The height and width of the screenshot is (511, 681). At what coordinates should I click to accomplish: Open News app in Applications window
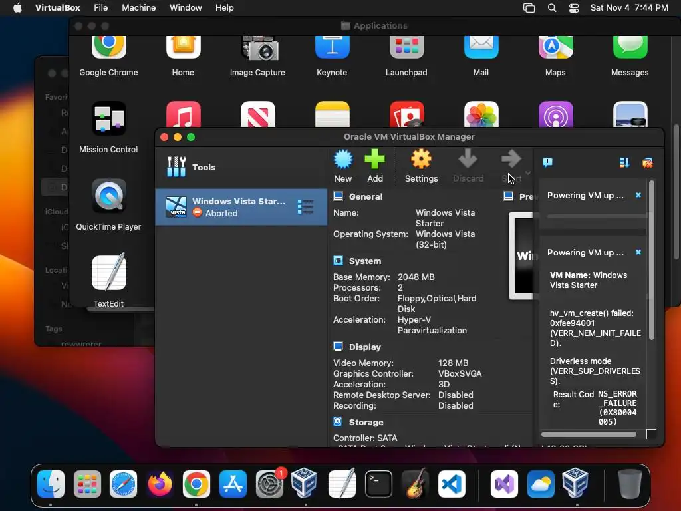pyautogui.click(x=257, y=114)
